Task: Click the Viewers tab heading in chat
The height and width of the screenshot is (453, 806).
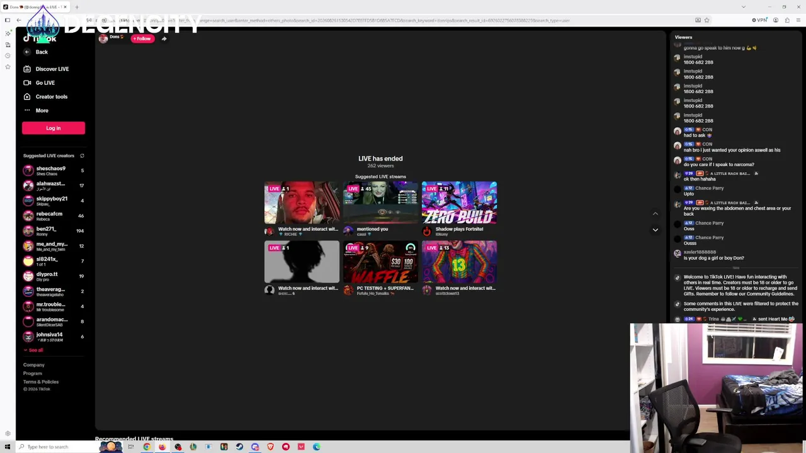Action: point(683,37)
